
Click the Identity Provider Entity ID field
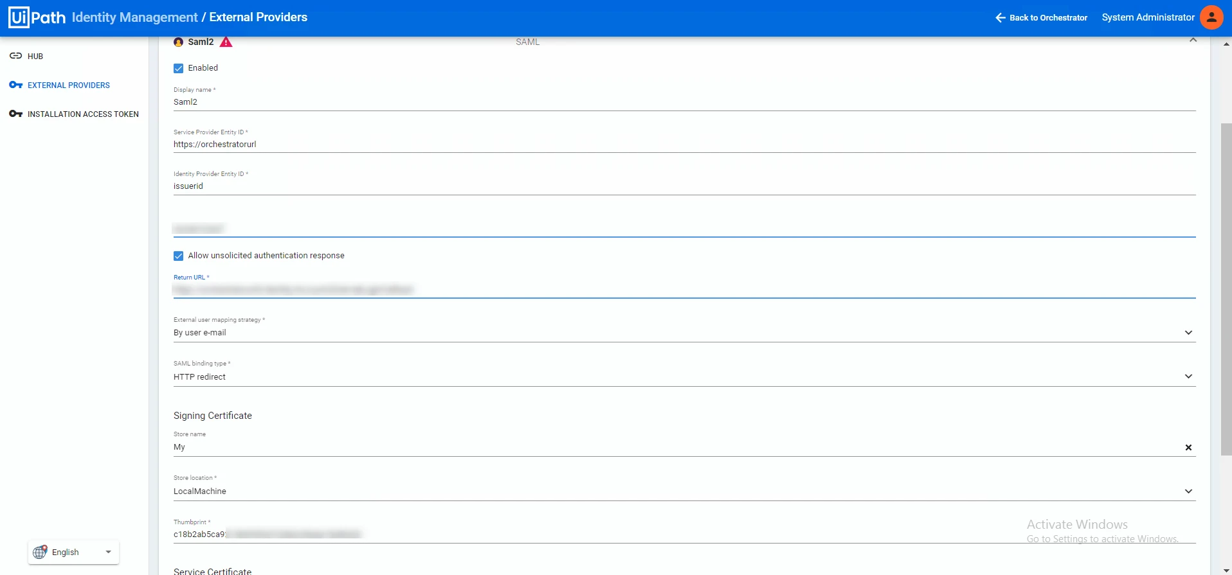(x=684, y=186)
